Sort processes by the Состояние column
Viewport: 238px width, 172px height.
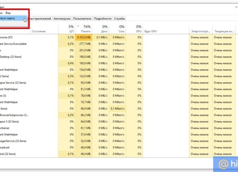(x=44, y=29)
